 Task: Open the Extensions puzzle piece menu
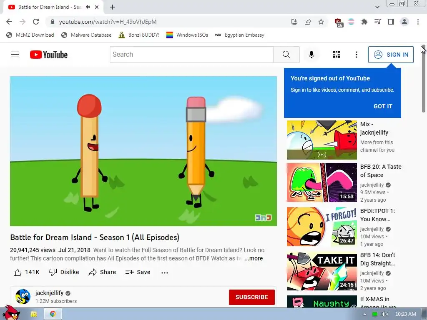click(x=364, y=22)
